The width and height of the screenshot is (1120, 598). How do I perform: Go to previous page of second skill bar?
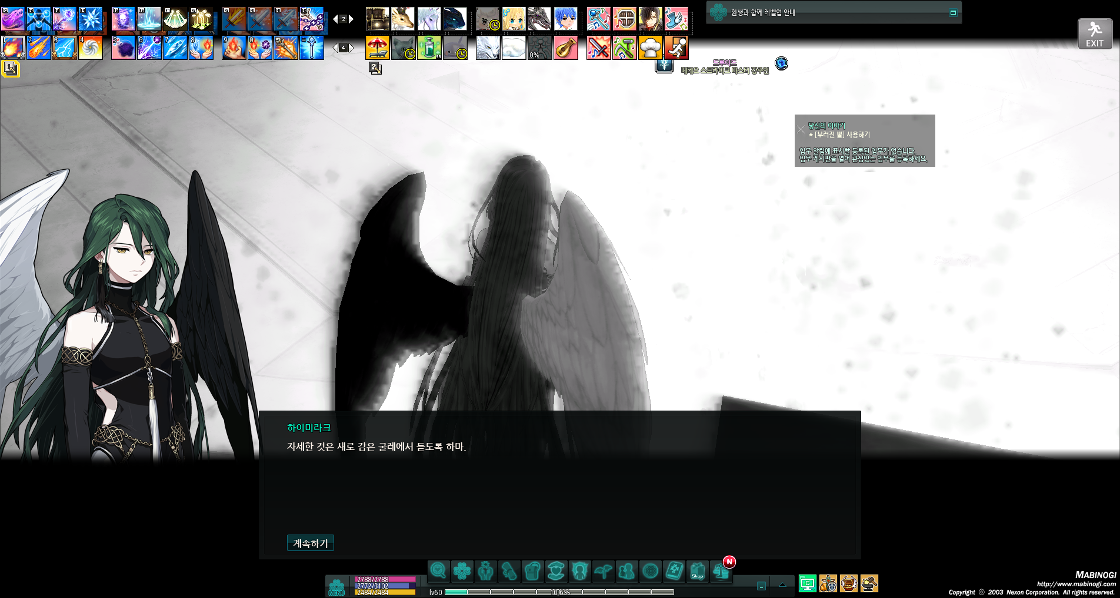pos(335,48)
